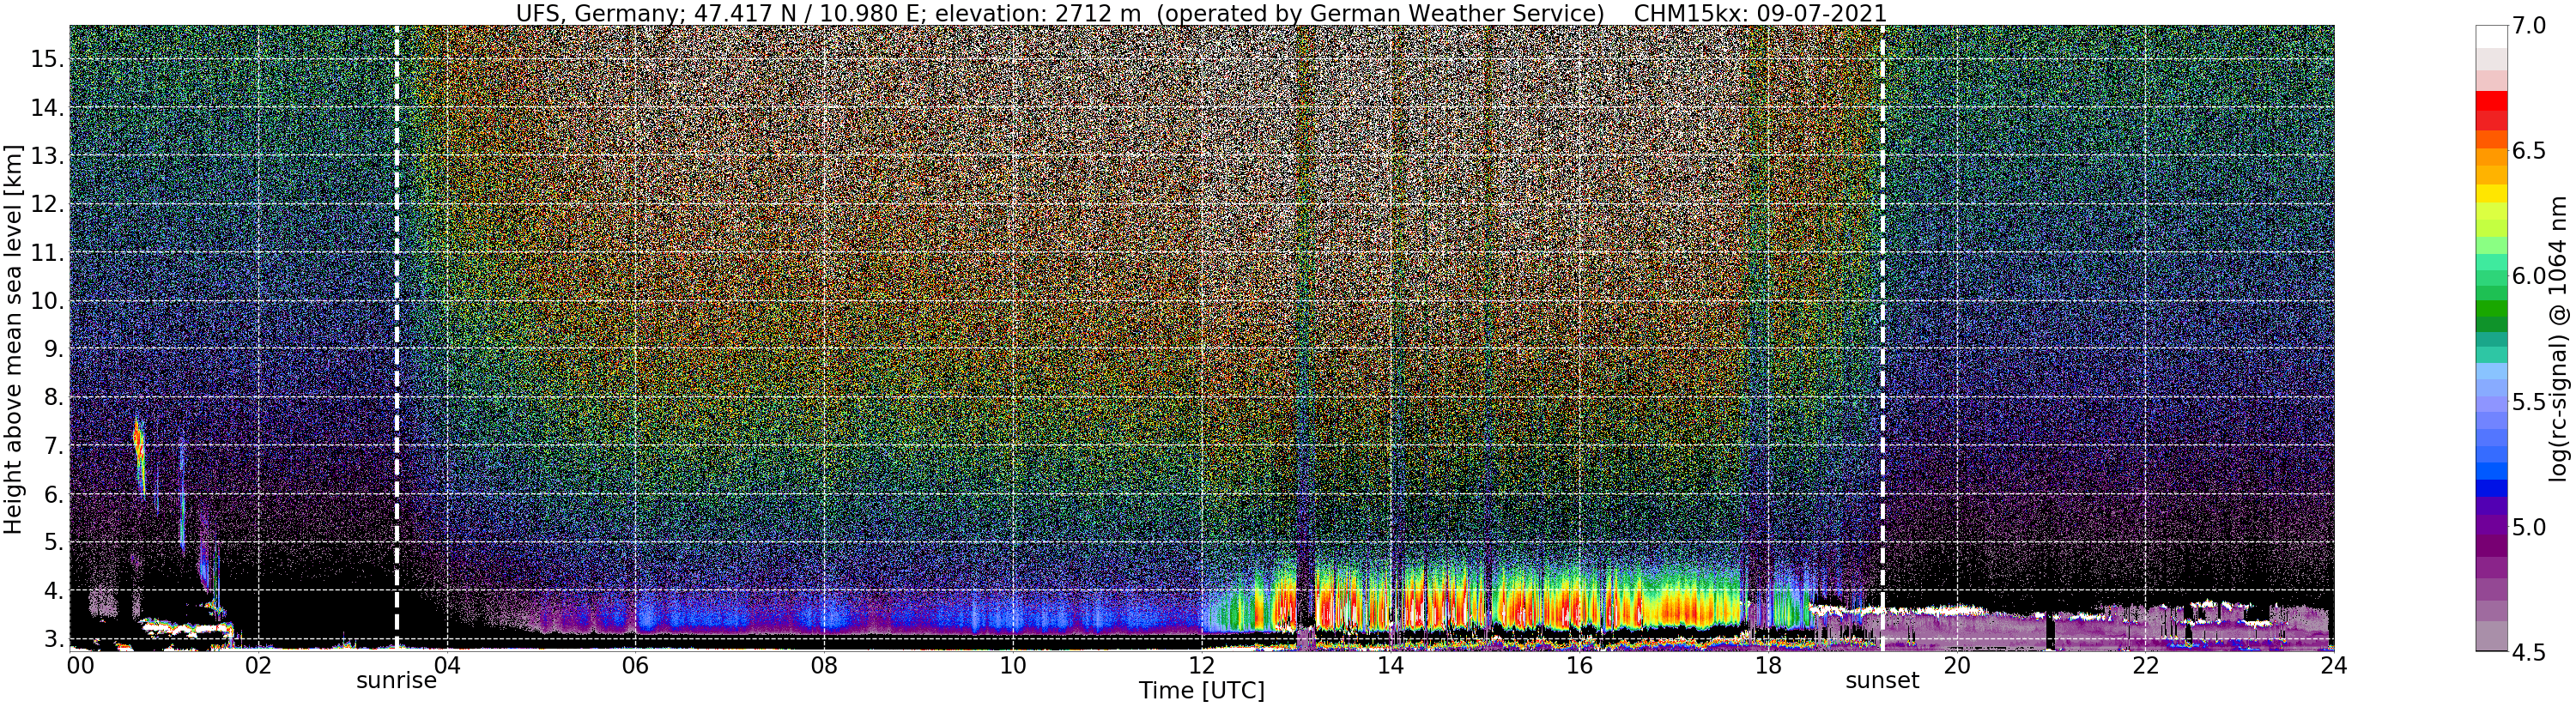Click the x-axis tick label '10'
The image size is (2576, 707).
(x=1012, y=666)
